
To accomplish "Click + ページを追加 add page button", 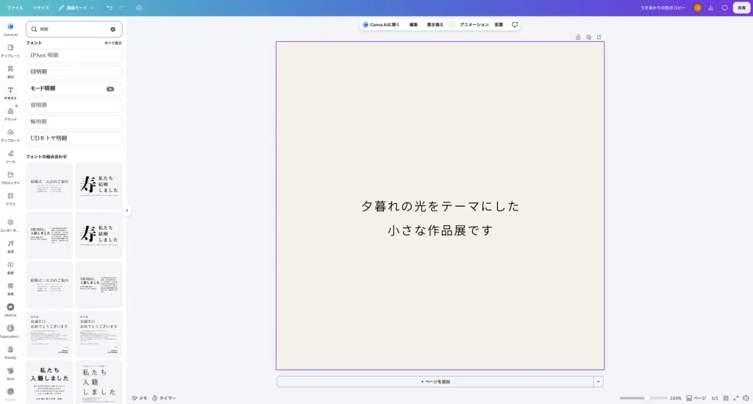I will (x=435, y=382).
